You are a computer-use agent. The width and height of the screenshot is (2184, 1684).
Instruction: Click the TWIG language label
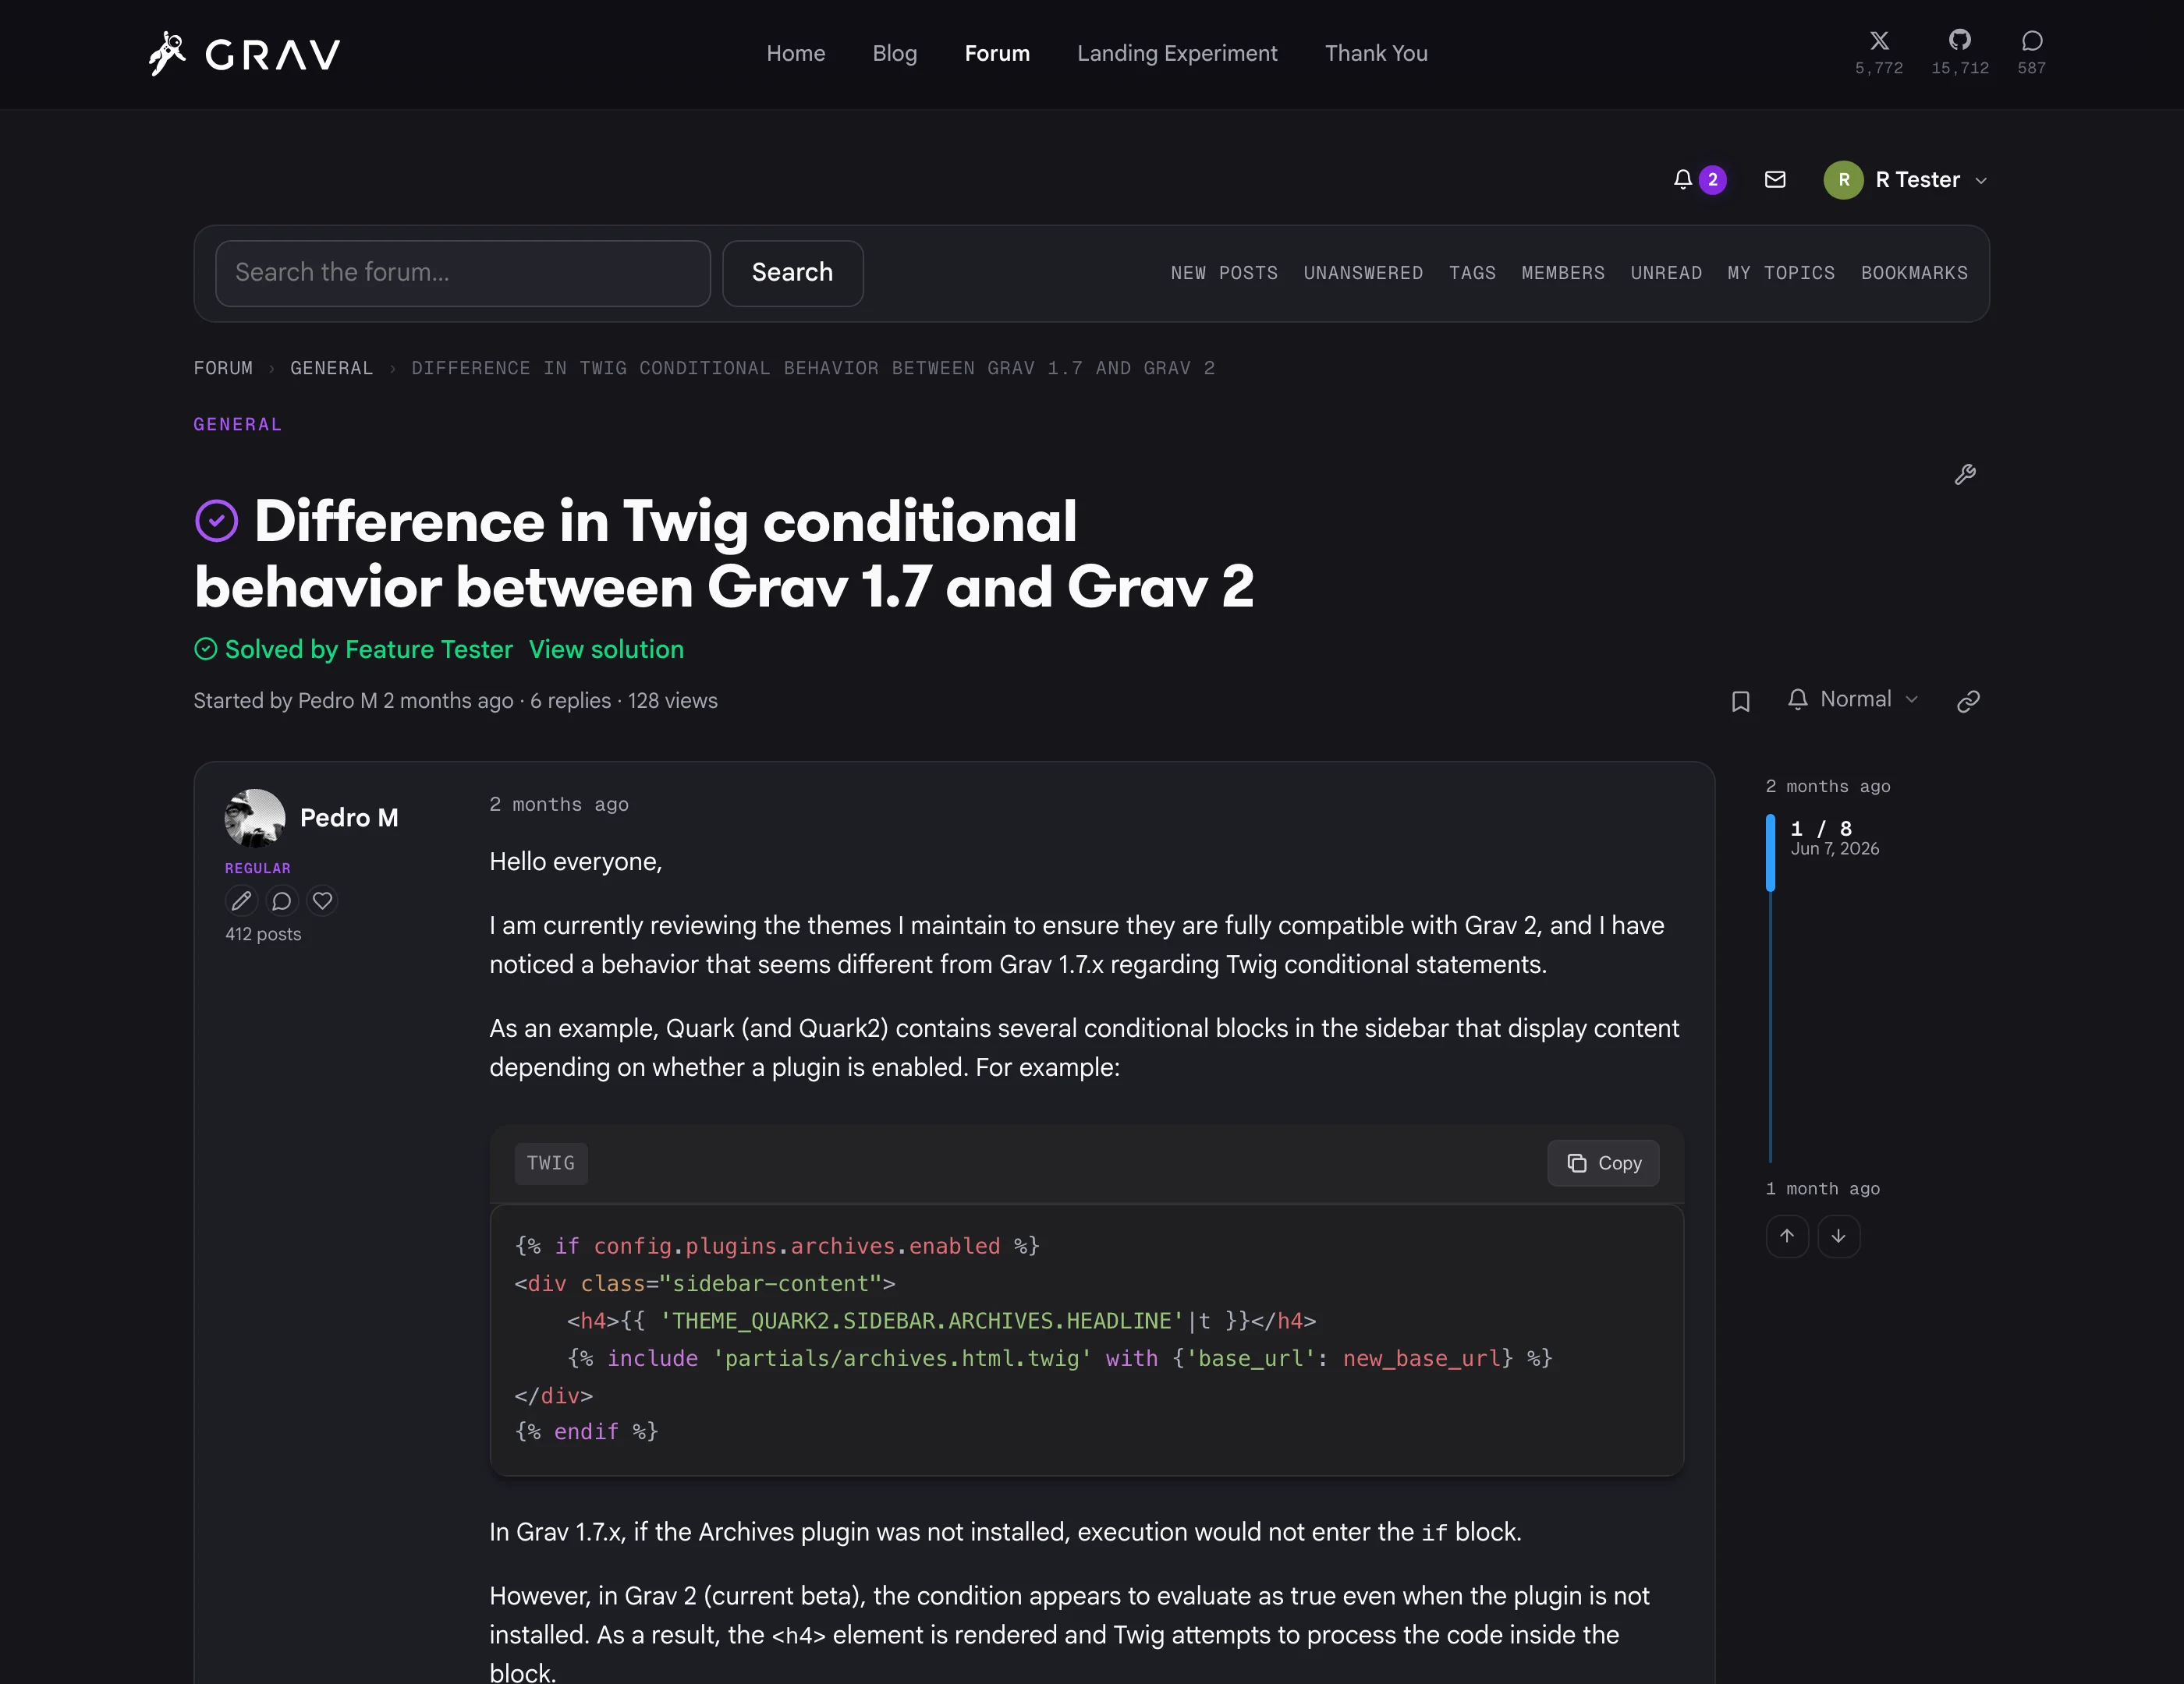551,1163
